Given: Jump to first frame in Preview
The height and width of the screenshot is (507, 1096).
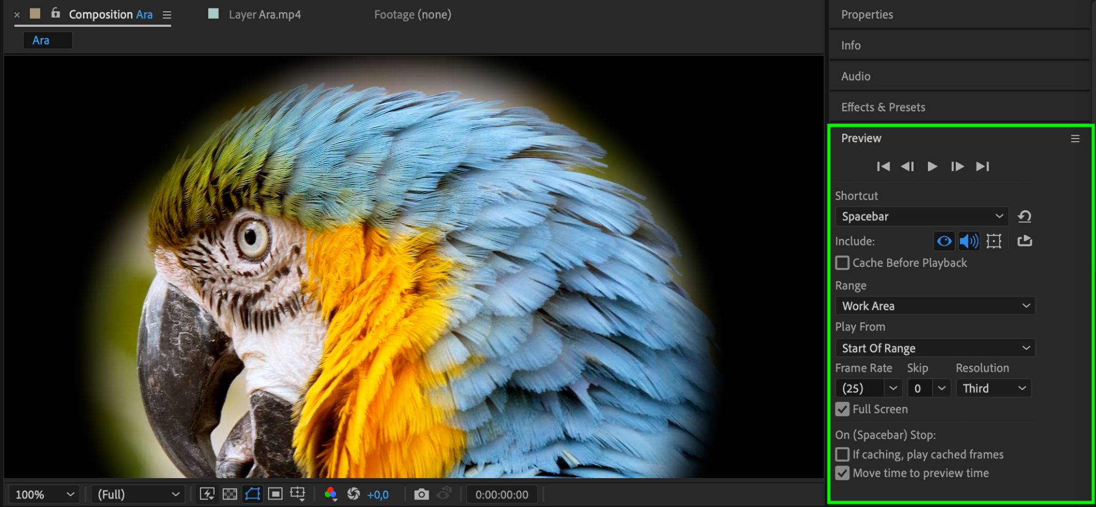Looking at the screenshot, I should 883,166.
